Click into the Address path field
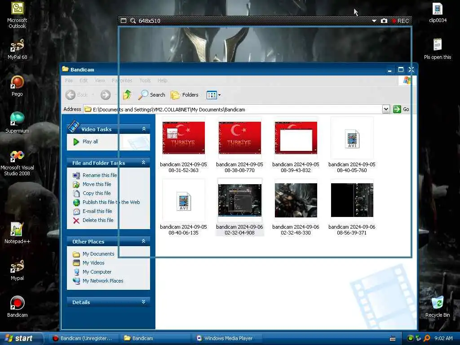460x345 pixels. point(233,110)
